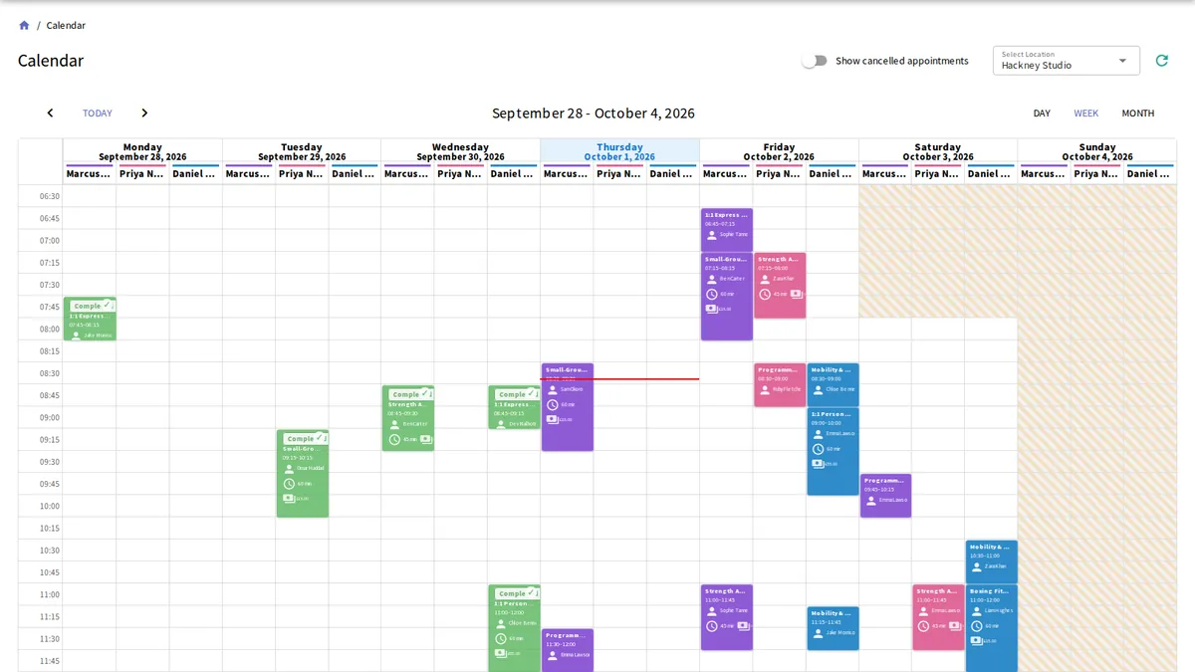The image size is (1195, 672).
Task: Open Wednesday's completed Strength appointment at 08:45
Action: coord(408,418)
